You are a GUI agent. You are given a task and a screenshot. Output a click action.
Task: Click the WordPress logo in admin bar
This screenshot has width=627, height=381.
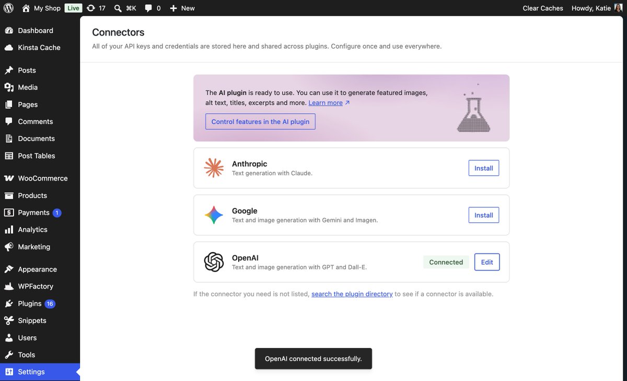(x=8, y=8)
